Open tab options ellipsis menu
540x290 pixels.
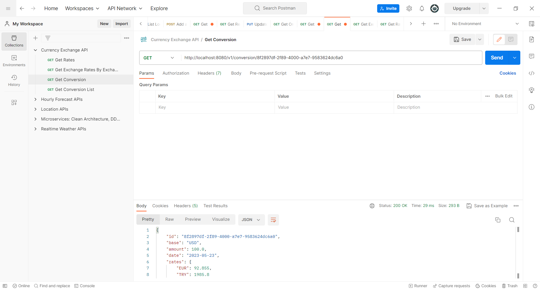[x=436, y=24]
